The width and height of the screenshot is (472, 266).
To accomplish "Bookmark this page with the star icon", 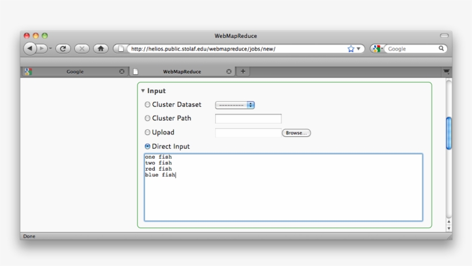I will (351, 49).
